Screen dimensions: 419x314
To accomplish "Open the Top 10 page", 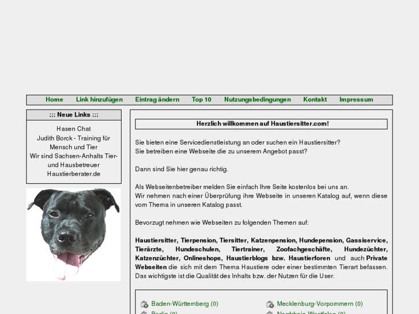I will tap(202, 100).
